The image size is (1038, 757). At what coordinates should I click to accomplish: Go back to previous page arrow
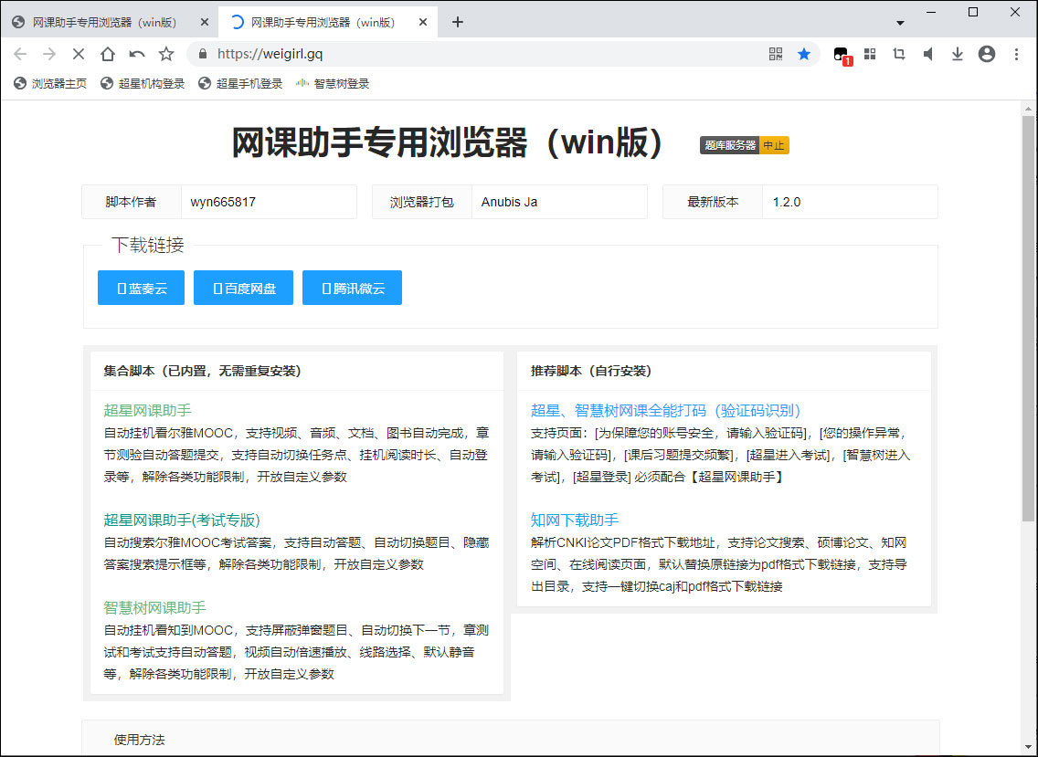coord(20,54)
